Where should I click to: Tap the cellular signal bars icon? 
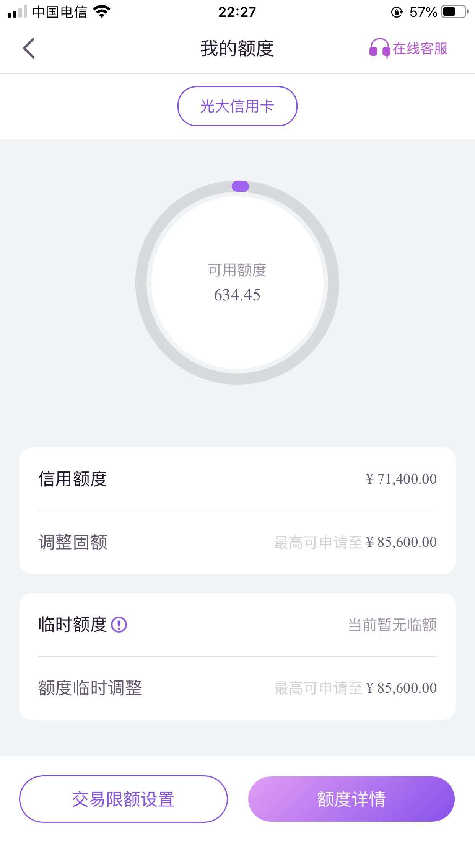pyautogui.click(x=17, y=12)
